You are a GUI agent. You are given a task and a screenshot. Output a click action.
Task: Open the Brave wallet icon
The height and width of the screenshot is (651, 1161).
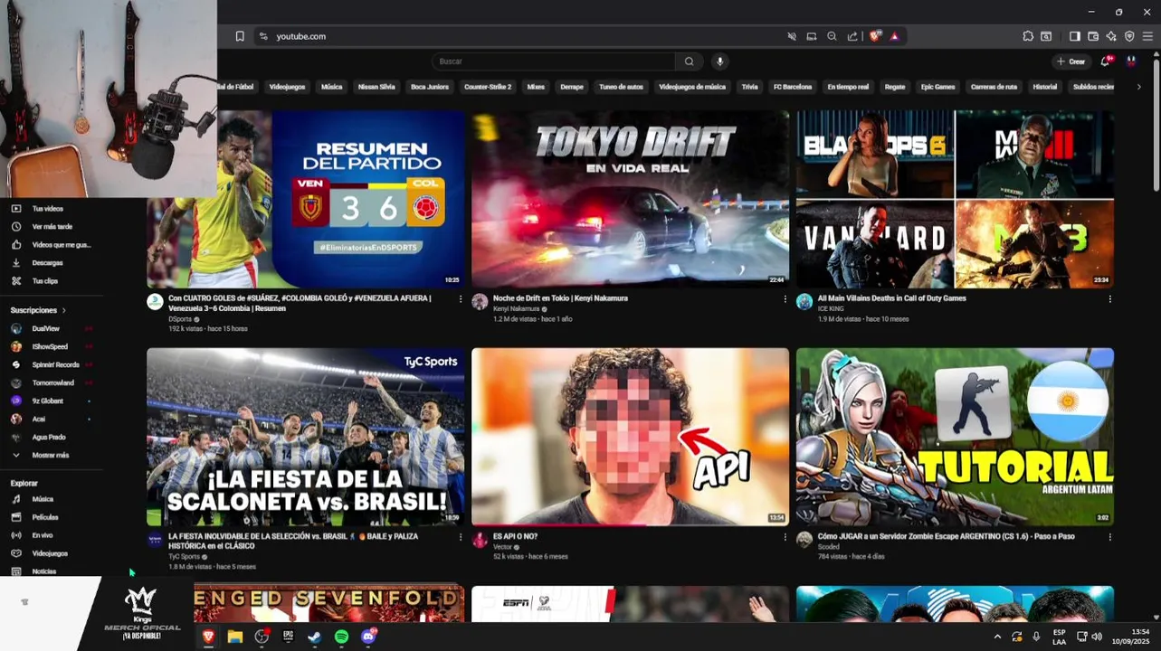1093,36
